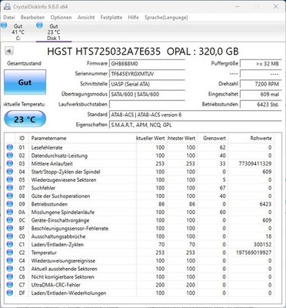This screenshot has height=308, width=286.
Task: Click status icon for Laden/Entladen-Wiederholungen row
Action: click(10, 293)
